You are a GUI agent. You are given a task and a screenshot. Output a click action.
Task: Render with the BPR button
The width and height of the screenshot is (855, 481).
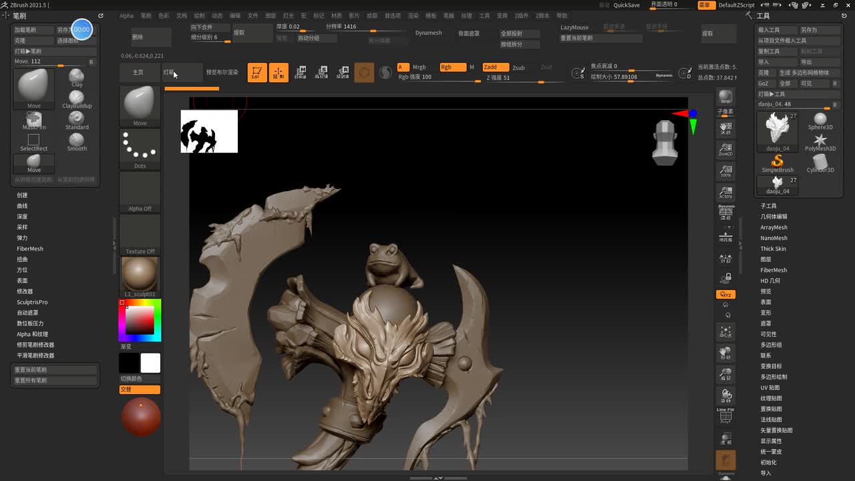click(725, 98)
